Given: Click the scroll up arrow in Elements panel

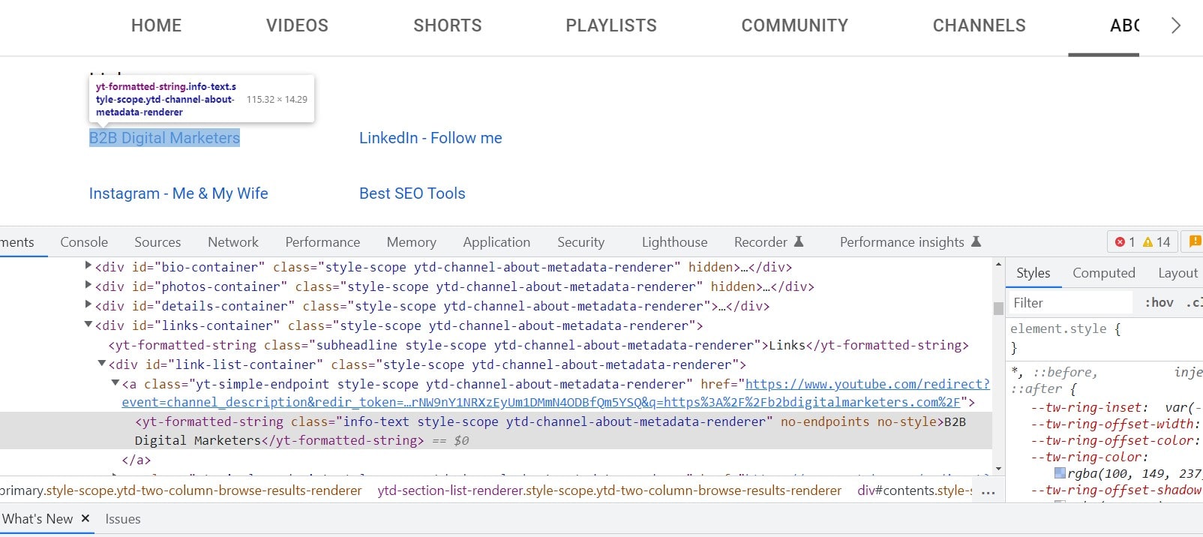Looking at the screenshot, I should tap(998, 265).
